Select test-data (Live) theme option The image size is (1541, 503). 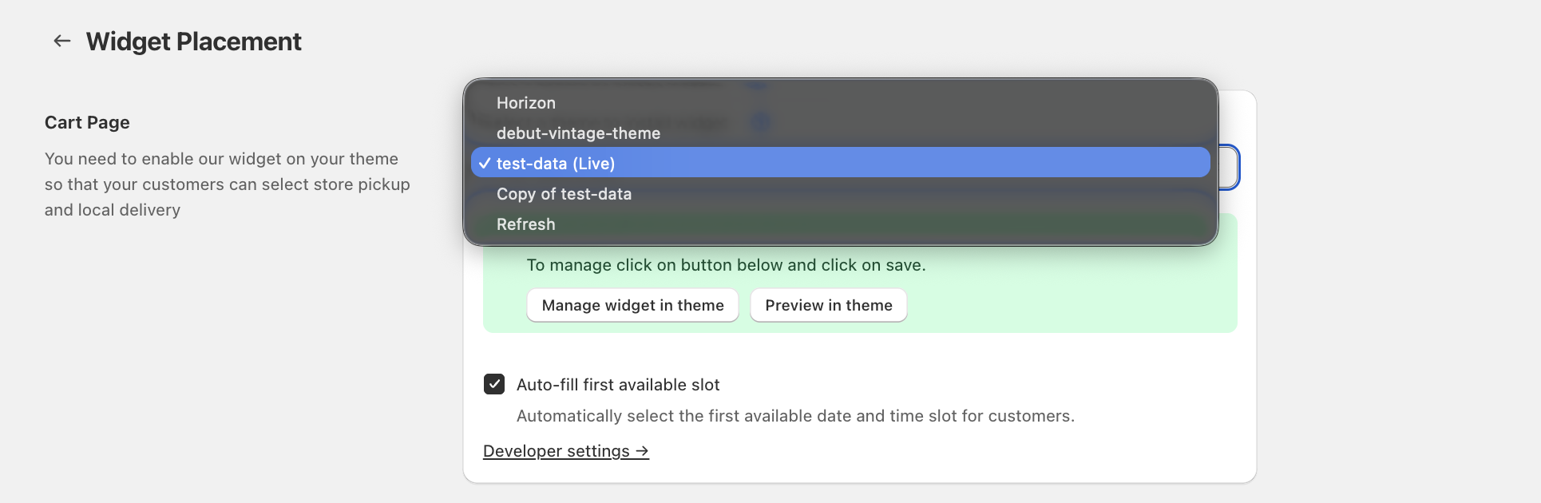coord(841,163)
